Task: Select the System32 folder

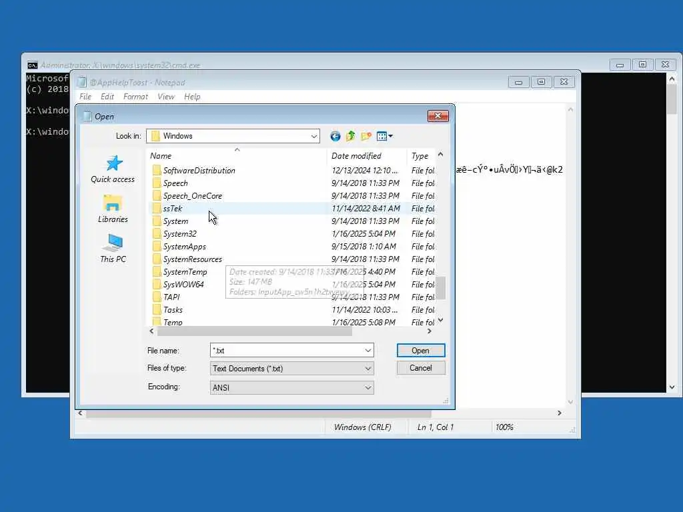Action: (179, 234)
